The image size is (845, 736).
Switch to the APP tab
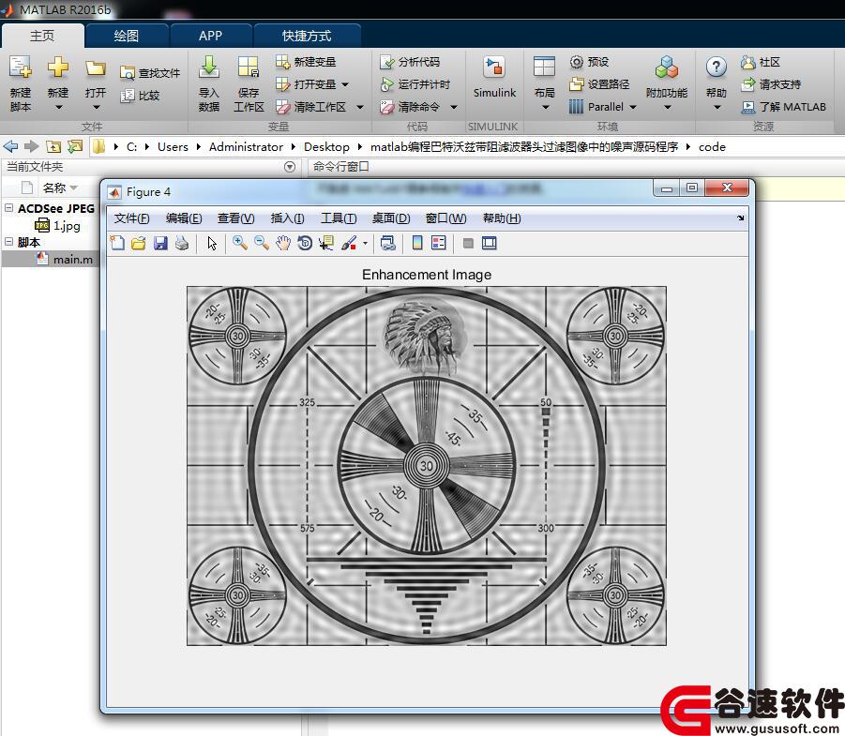tap(210, 36)
